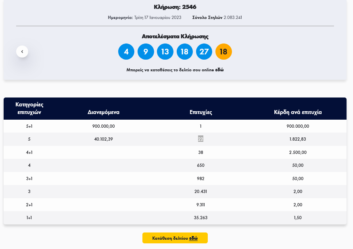Image resolution: width=353 pixels, height=249 pixels.
Task: Click the 'Κέρδη ανά επιτυχία' column header
Action: [298, 112]
